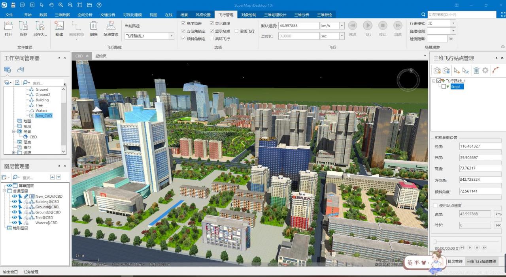Screen dimensions: 506x277
Task: Toggle 显示站点 checkbox
Action: (212, 31)
